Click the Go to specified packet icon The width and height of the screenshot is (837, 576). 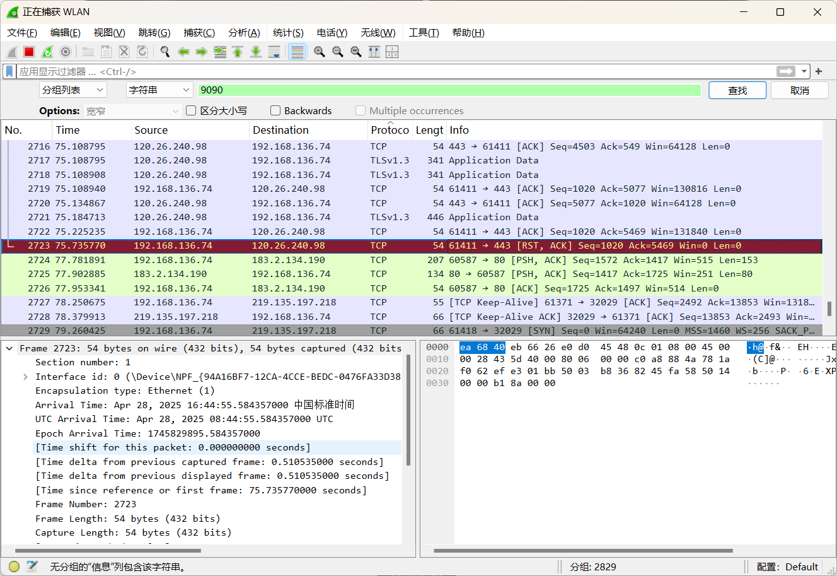(220, 52)
